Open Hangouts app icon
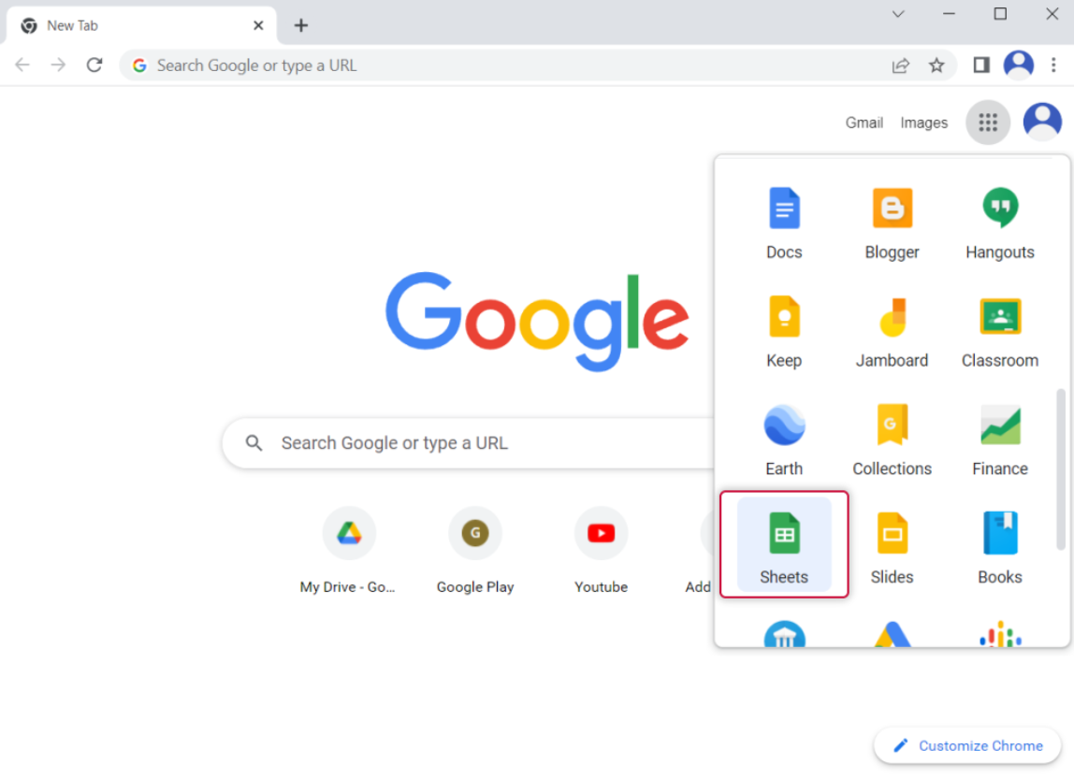Viewport: 1074px width, 779px height. click(999, 222)
